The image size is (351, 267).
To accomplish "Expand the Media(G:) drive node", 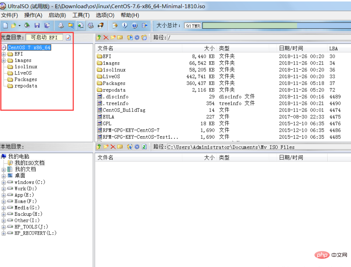I will point(4,208).
